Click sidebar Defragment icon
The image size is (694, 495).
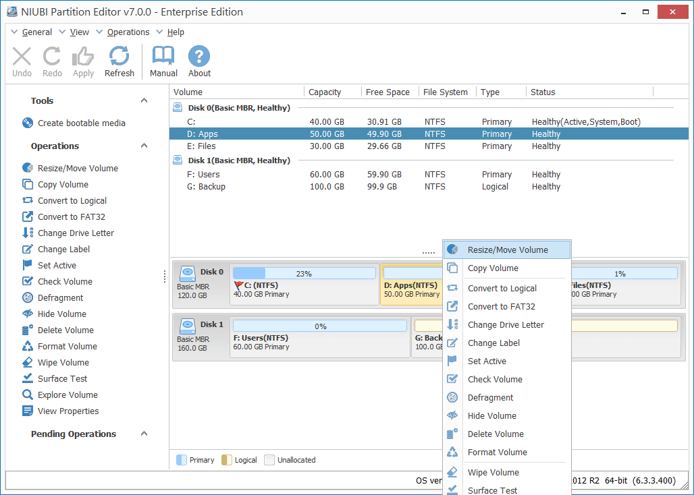[28, 297]
